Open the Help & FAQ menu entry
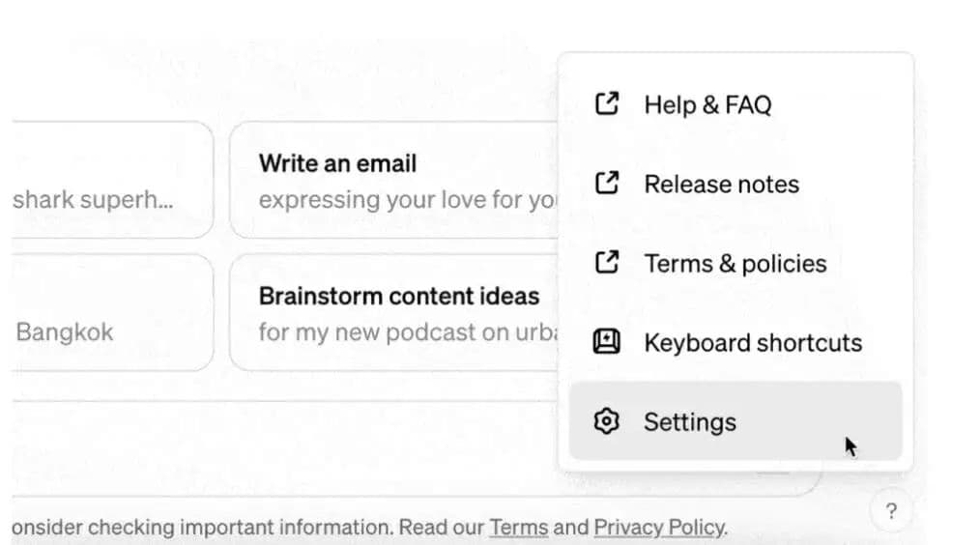This screenshot has height=545, width=980. [735, 104]
